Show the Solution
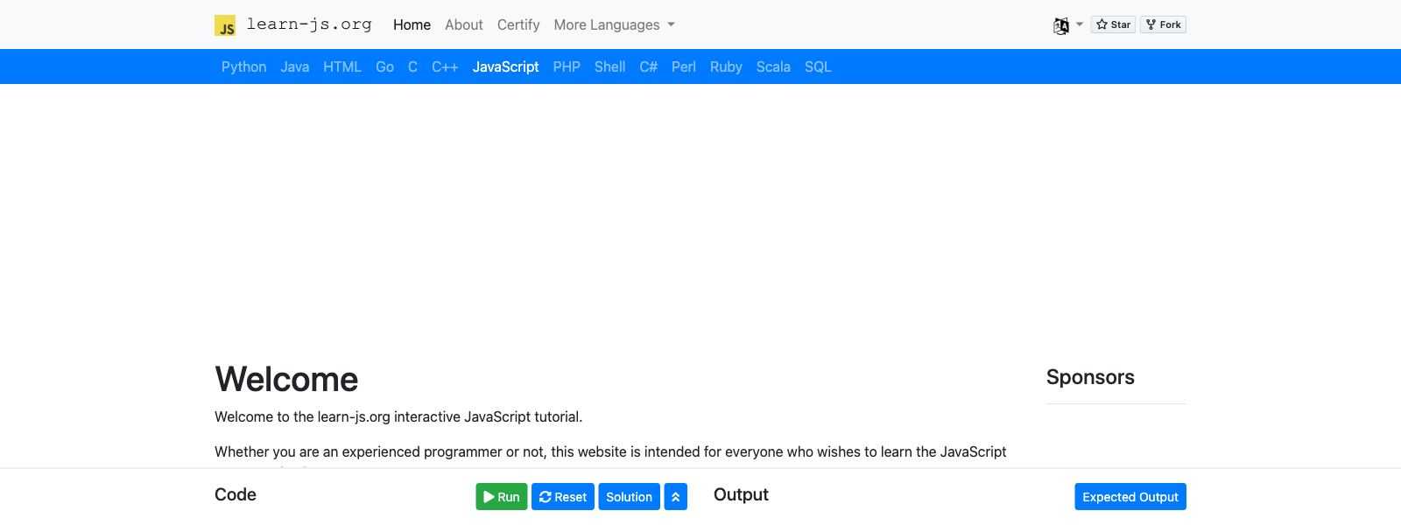1401x525 pixels. [629, 496]
